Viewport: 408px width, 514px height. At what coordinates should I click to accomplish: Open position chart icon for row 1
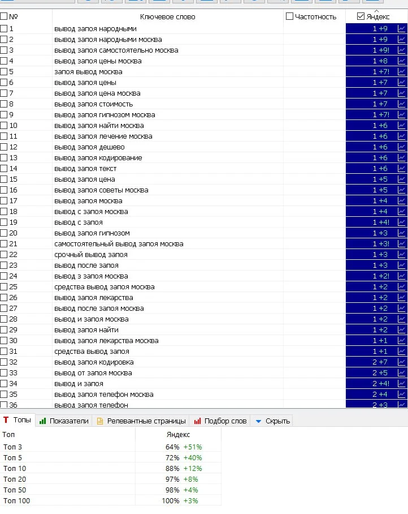[x=401, y=29]
